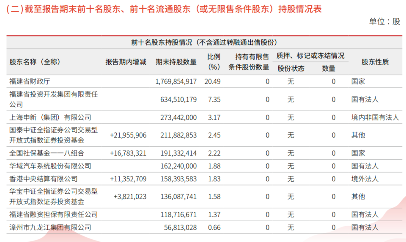Click the percentage 3.17
The image size is (406, 242).
214,117
